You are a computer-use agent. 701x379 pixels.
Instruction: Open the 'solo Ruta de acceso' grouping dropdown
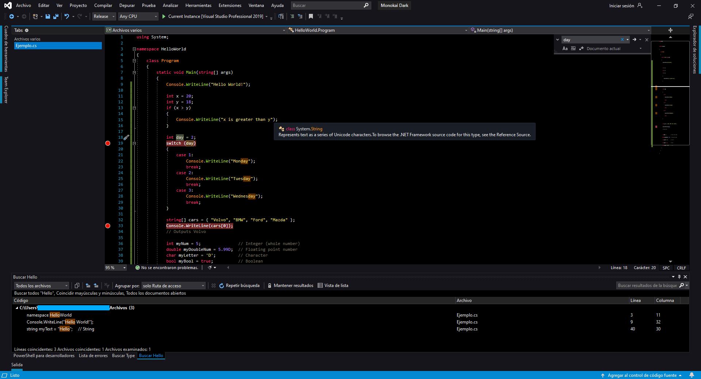coord(174,286)
